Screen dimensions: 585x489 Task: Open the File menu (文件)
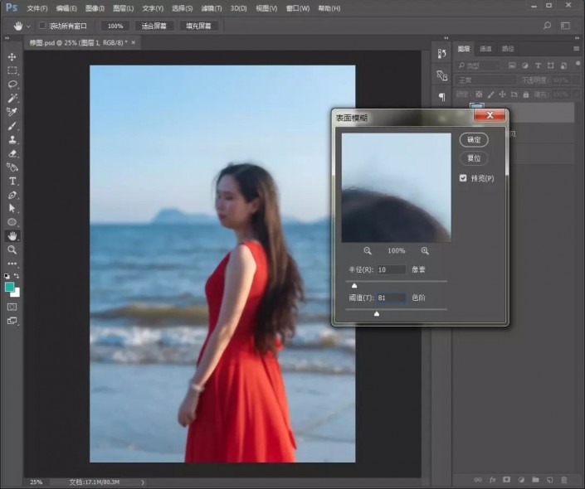[x=37, y=8]
